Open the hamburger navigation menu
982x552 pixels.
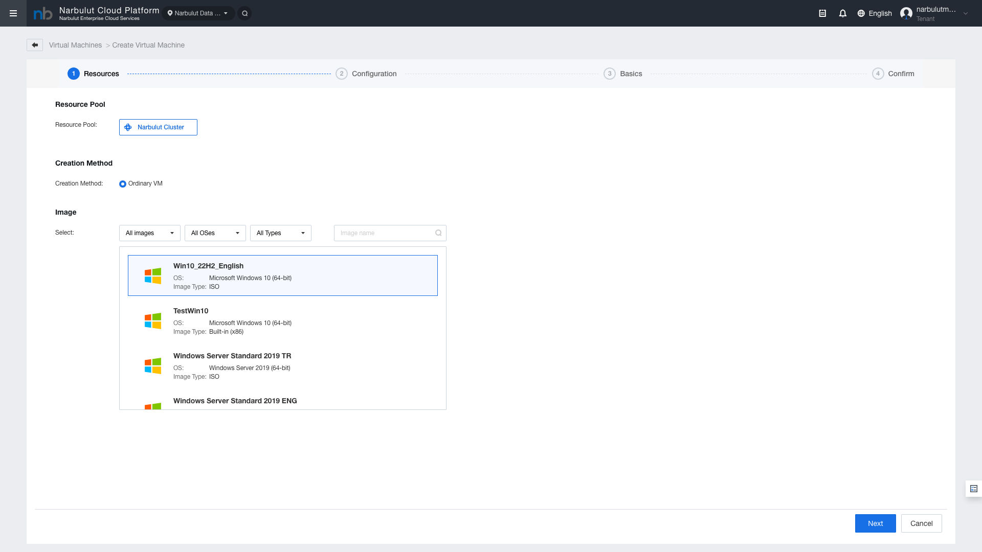coord(13,13)
